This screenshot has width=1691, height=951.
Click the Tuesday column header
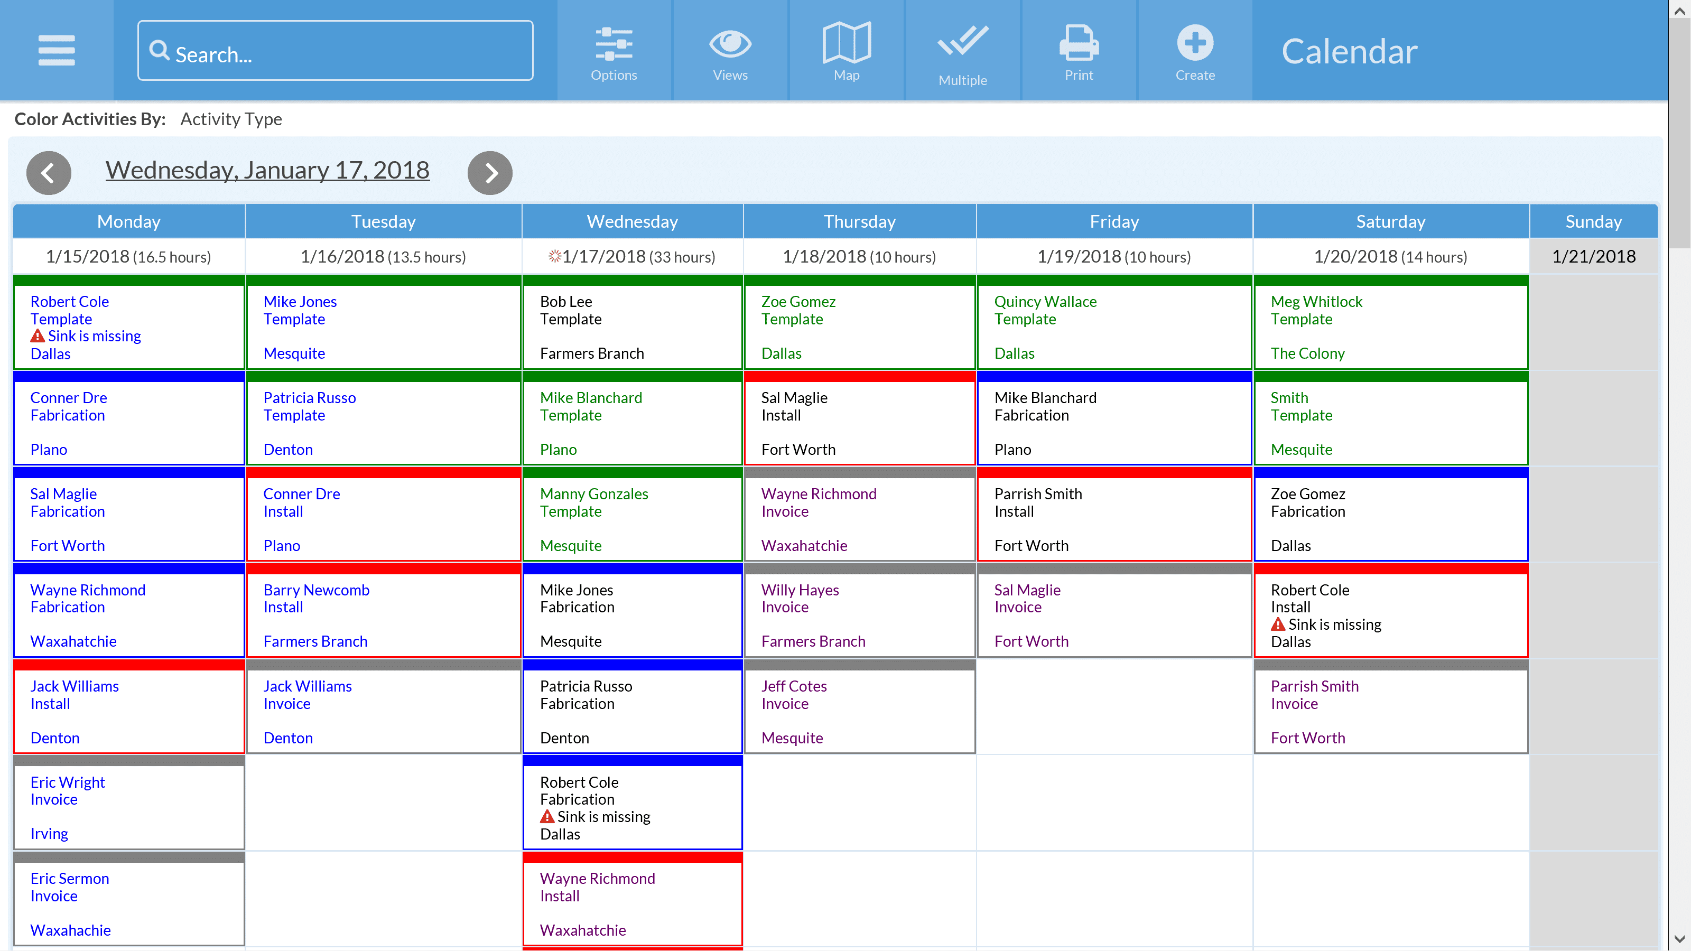tap(383, 221)
